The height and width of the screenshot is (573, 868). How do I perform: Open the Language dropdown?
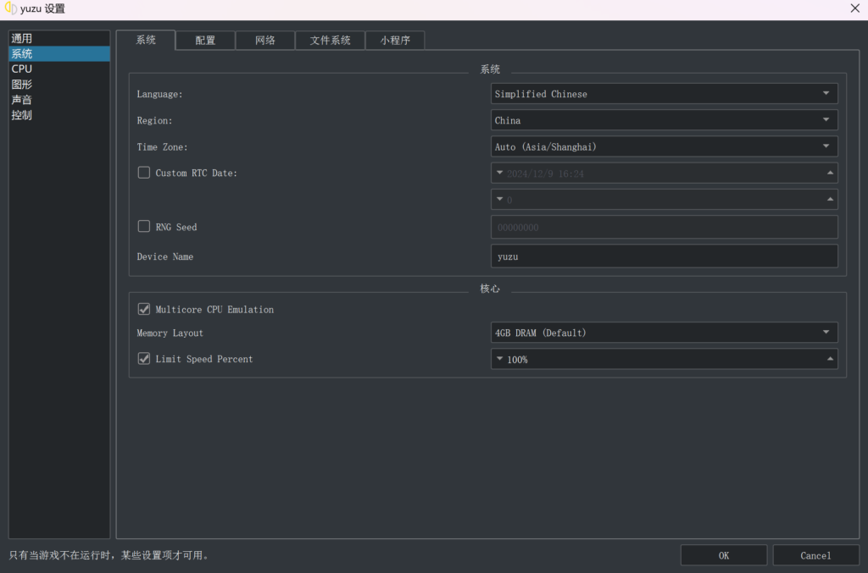(x=664, y=94)
